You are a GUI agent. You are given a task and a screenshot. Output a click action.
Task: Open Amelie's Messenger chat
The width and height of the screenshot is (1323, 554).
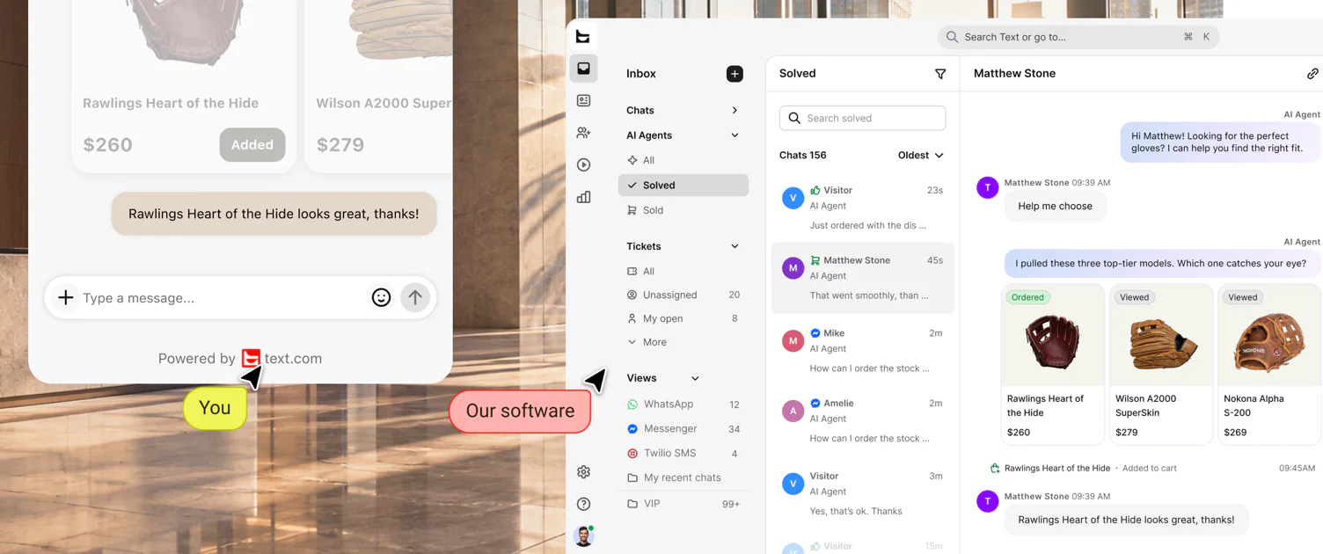pos(862,420)
